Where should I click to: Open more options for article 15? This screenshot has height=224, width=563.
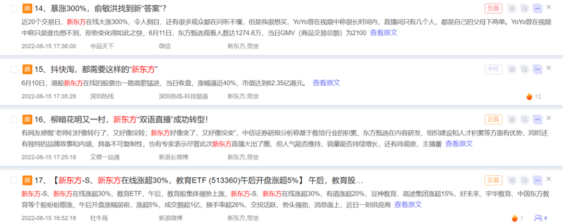pos(537,69)
